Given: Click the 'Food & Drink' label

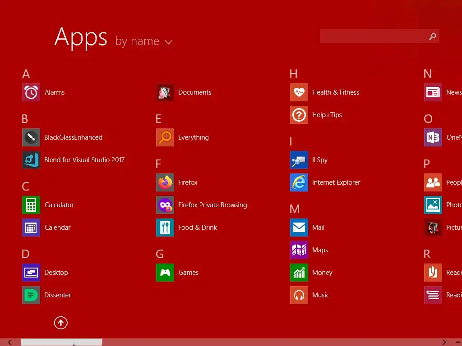Looking at the screenshot, I should point(198,228).
